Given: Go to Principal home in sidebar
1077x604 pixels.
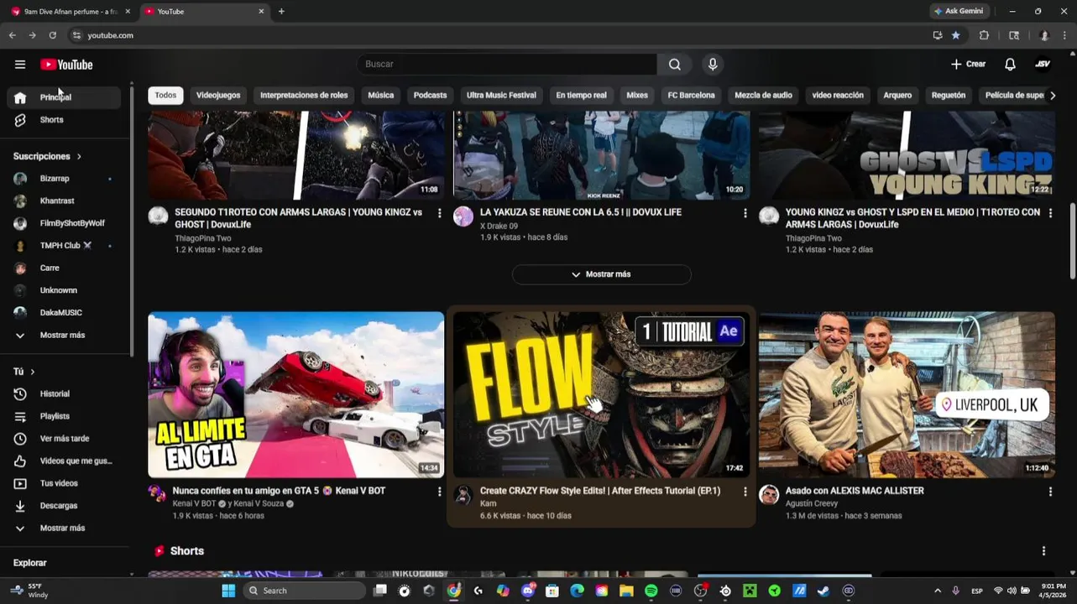Looking at the screenshot, I should (x=64, y=97).
